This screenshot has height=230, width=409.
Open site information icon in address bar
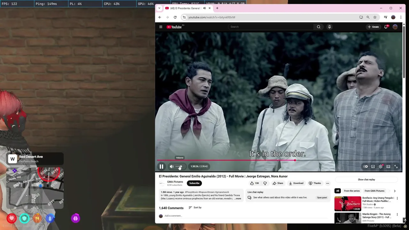coord(184,17)
